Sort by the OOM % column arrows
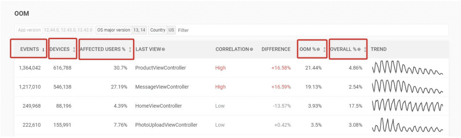This screenshot has height=138, width=461. (x=325, y=49)
